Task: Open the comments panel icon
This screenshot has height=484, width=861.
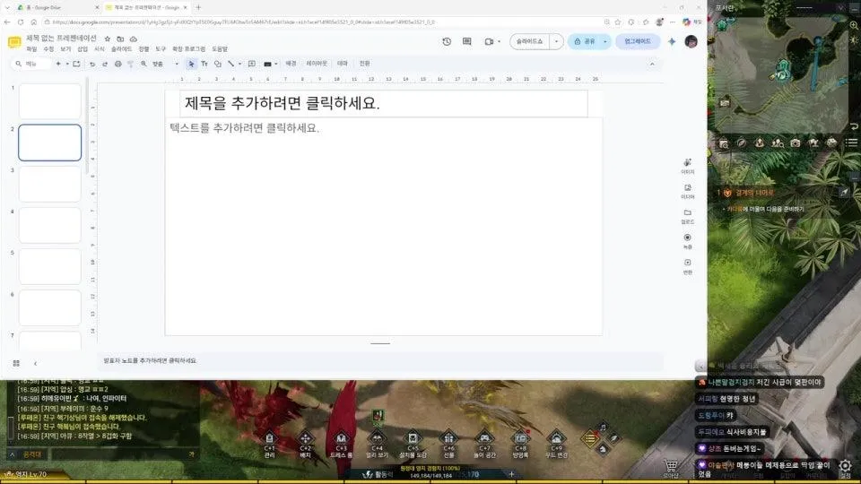Action: [x=466, y=42]
